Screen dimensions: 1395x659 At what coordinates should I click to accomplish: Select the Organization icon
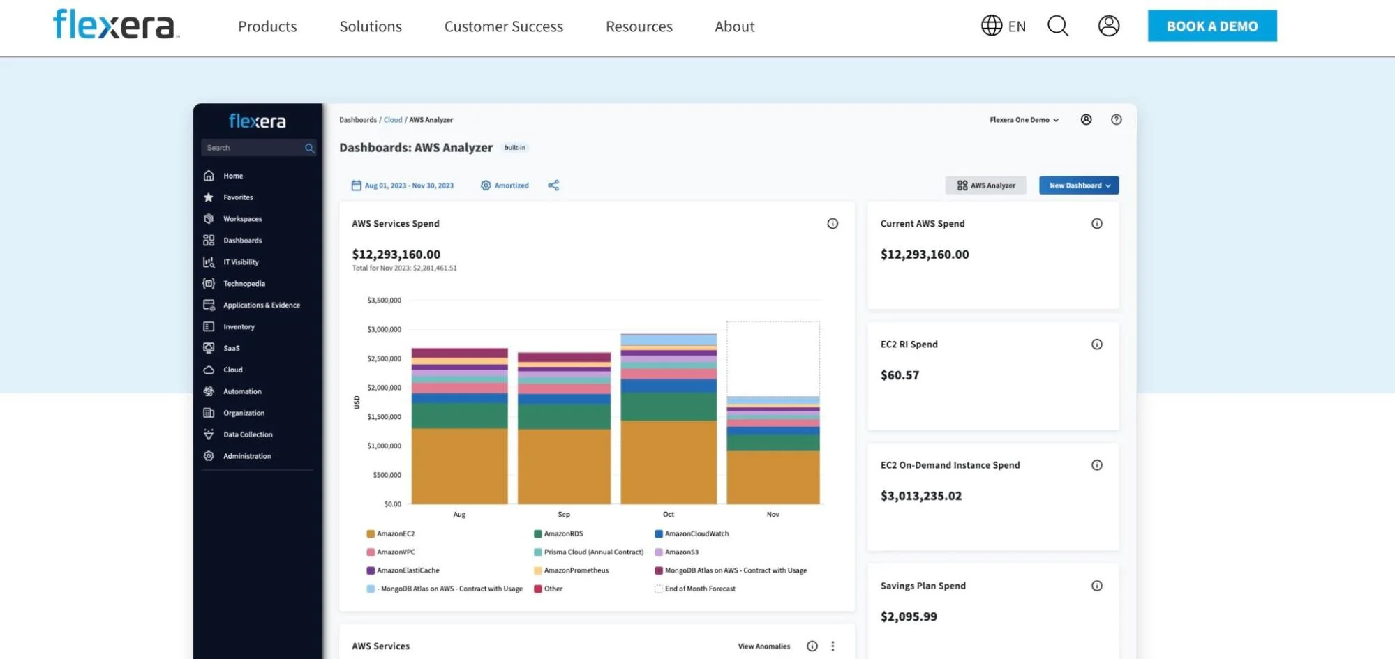coord(209,413)
